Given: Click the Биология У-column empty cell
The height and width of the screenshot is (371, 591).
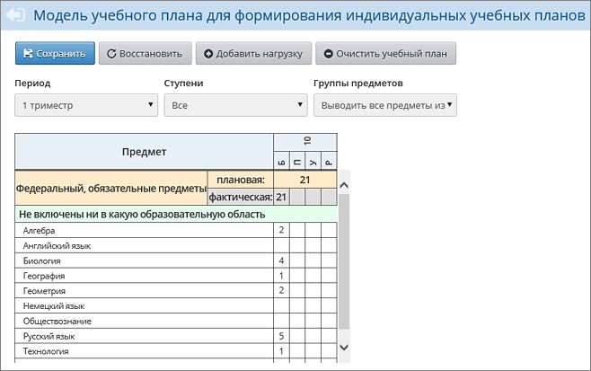Looking at the screenshot, I should (x=313, y=261).
